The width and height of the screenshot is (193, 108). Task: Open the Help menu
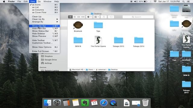click(56, 1)
